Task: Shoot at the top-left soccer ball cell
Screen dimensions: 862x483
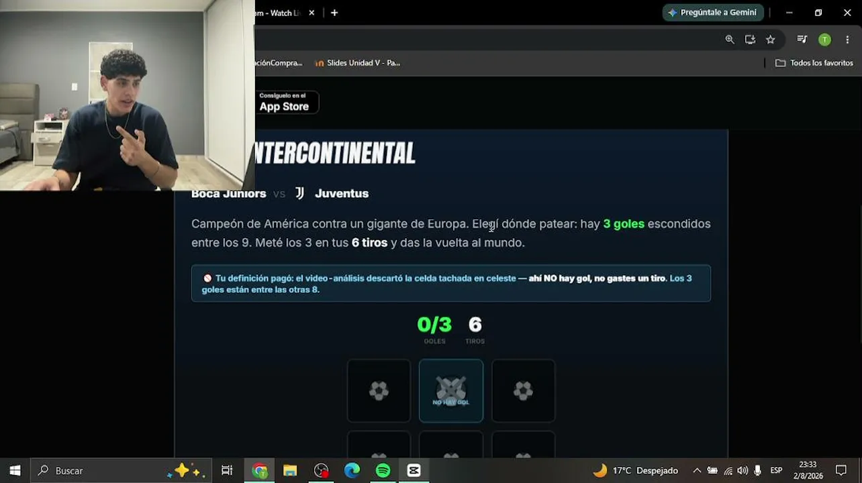Action: coord(379,391)
